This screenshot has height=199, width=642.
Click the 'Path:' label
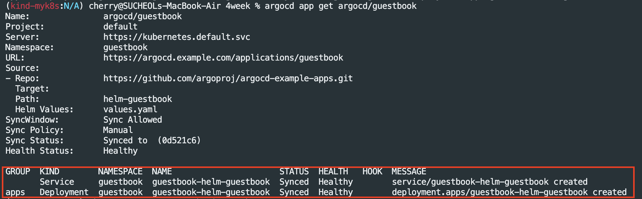coord(27,99)
